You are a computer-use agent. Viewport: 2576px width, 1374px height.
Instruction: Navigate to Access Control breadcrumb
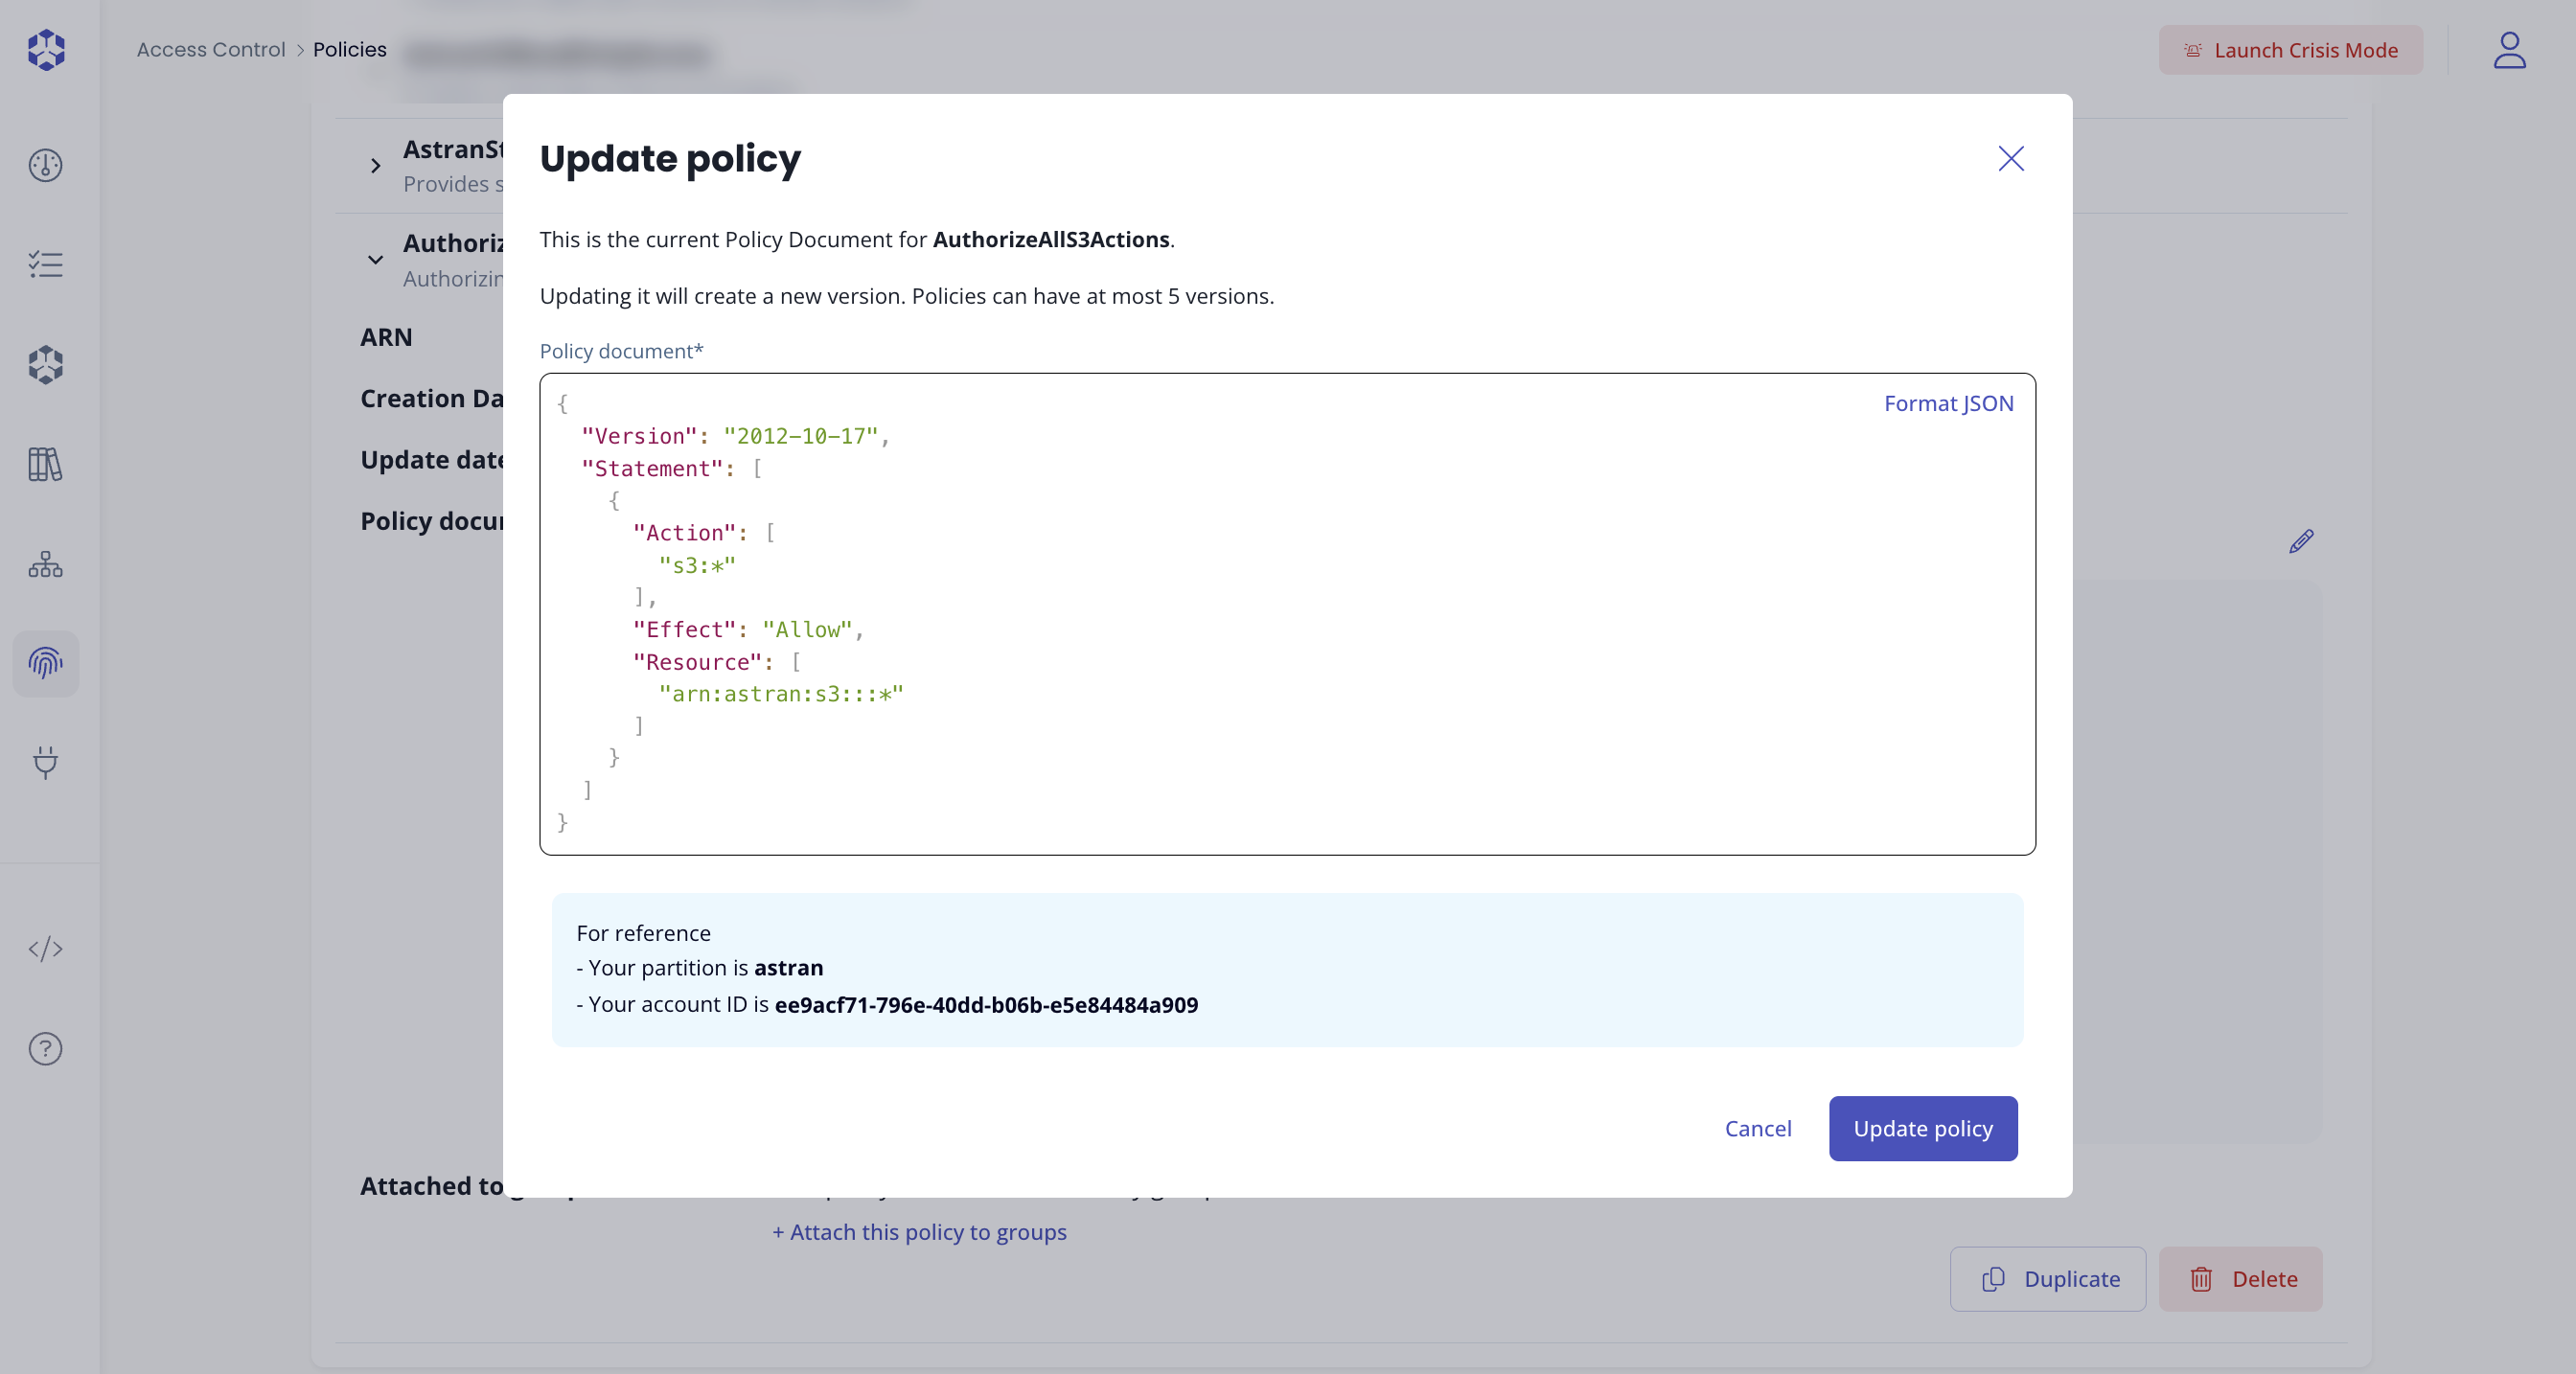point(210,48)
